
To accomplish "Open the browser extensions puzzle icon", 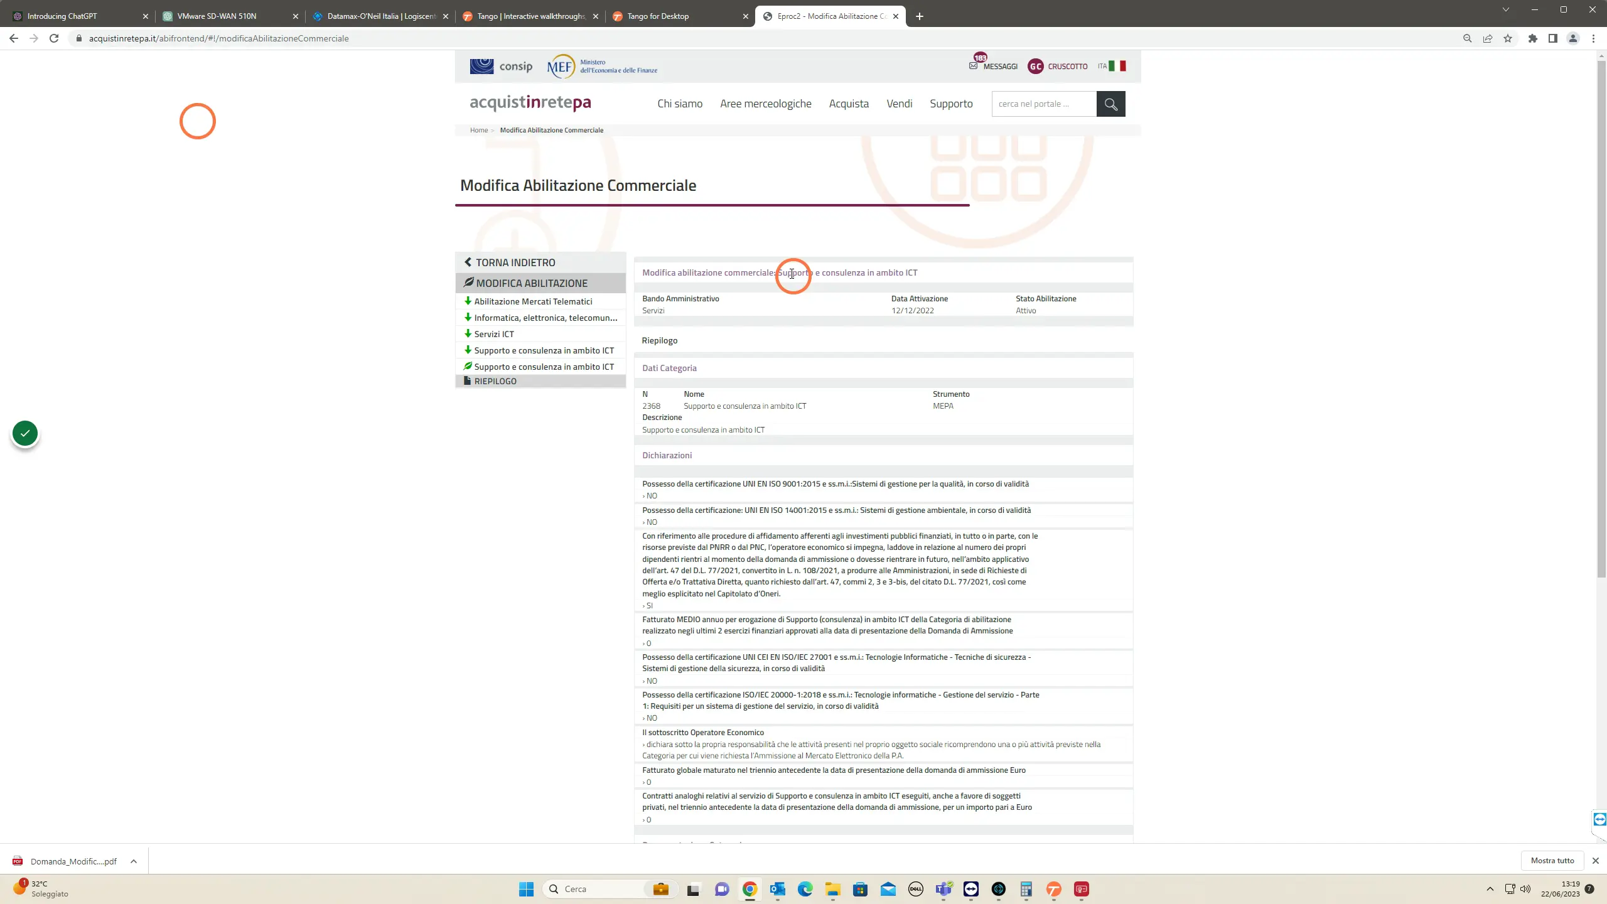I will [1533, 38].
